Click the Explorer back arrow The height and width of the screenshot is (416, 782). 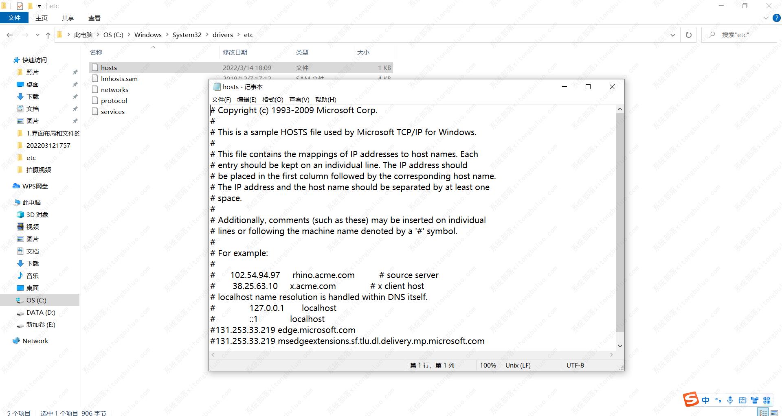(x=10, y=35)
